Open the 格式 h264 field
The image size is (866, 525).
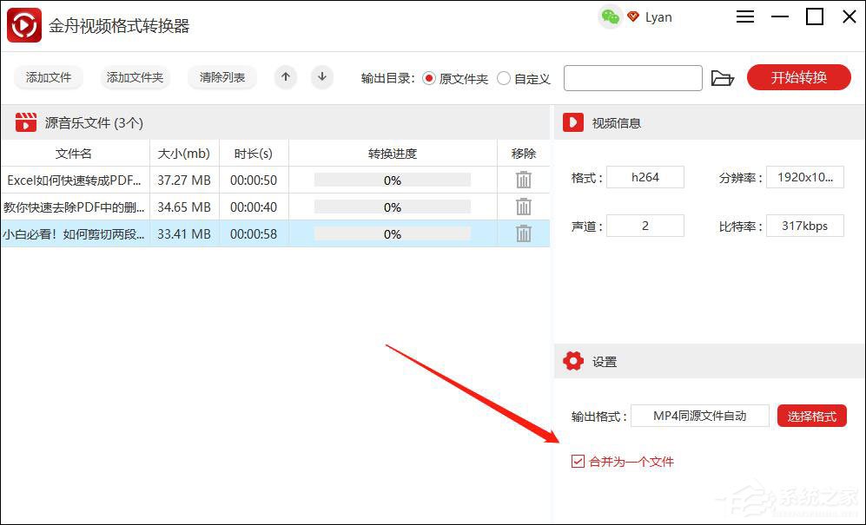[645, 176]
